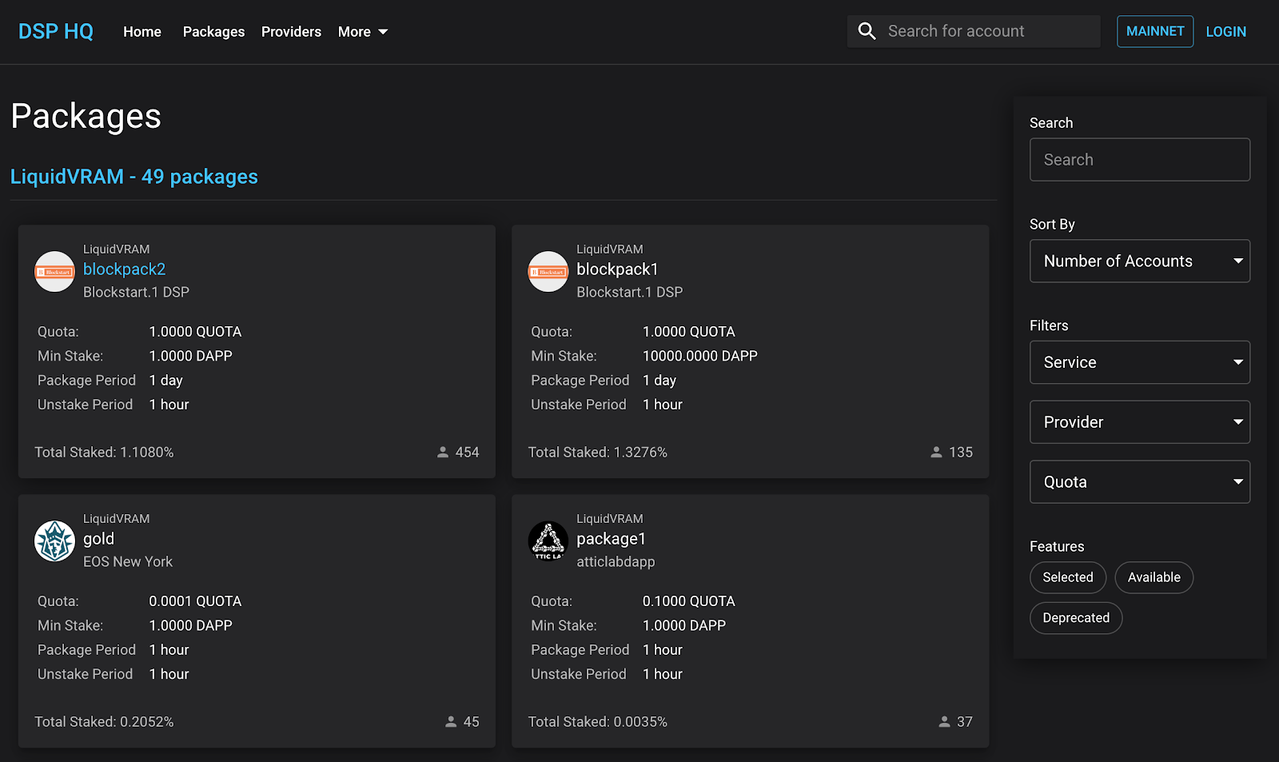This screenshot has width=1279, height=762.
Task: Focus the packages Search filter field
Action: pos(1139,160)
